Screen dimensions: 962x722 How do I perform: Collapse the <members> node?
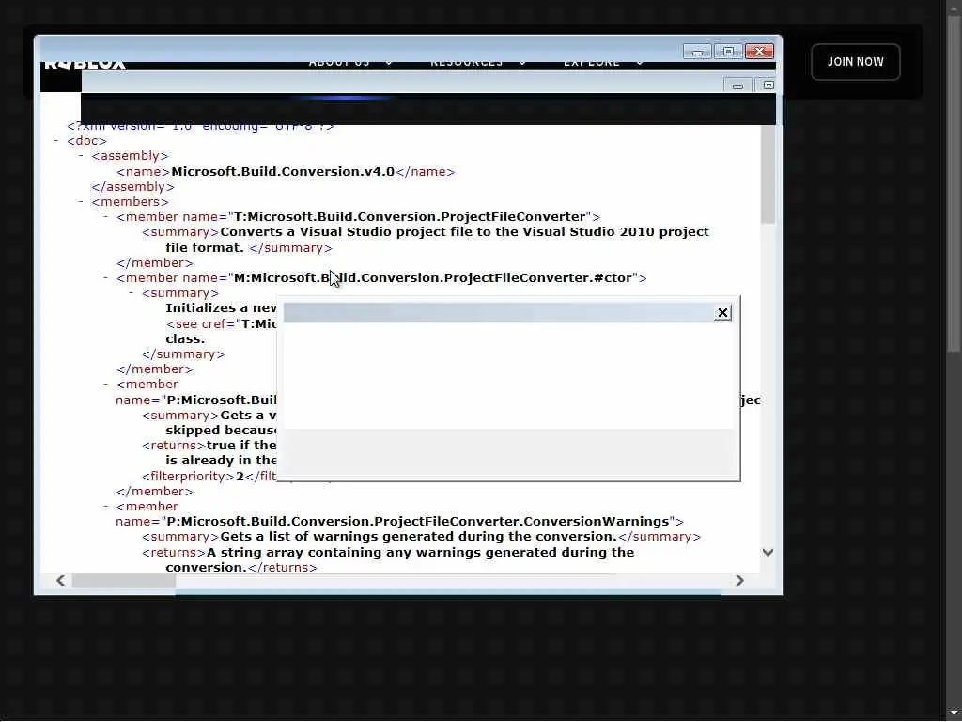tap(81, 201)
